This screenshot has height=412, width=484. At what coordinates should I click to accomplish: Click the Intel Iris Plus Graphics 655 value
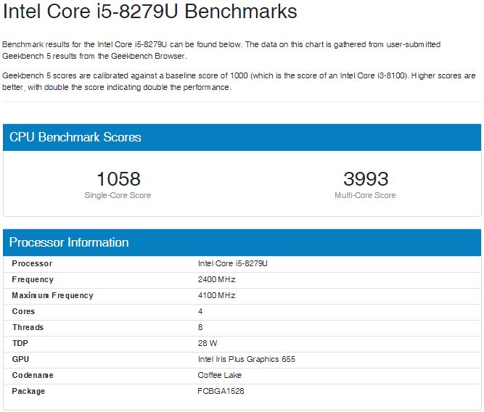point(246,359)
